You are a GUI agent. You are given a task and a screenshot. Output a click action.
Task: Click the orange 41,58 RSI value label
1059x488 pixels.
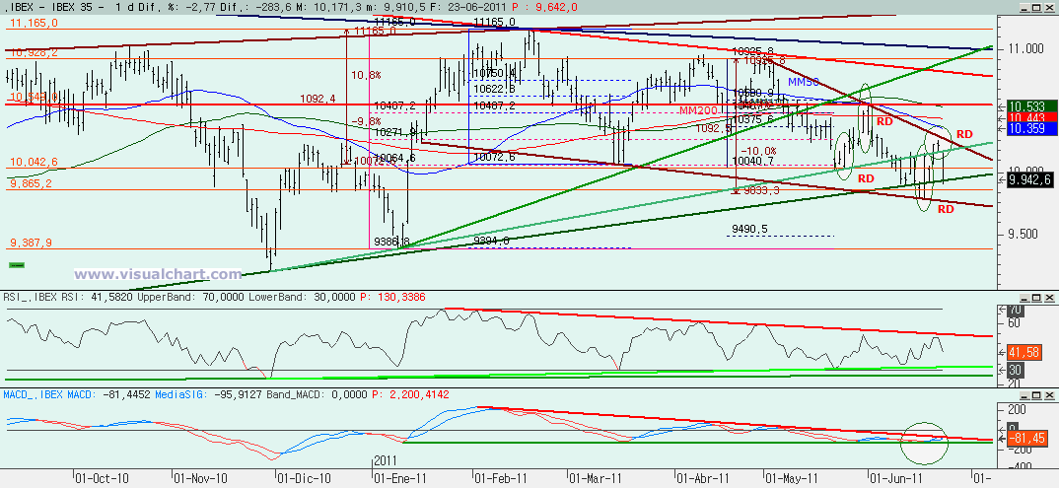click(1025, 352)
